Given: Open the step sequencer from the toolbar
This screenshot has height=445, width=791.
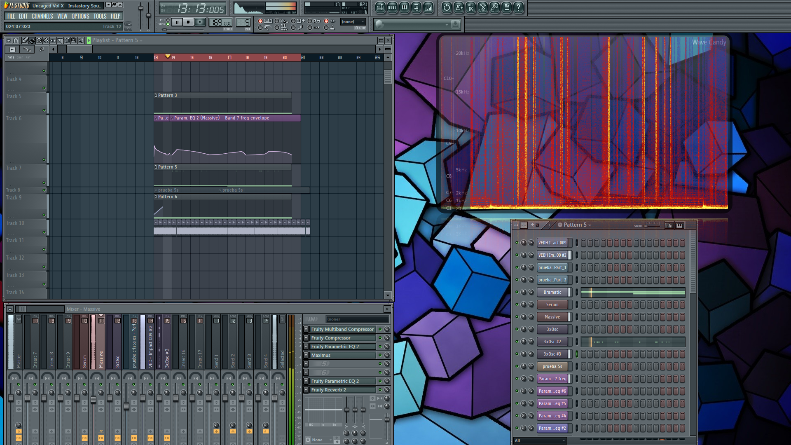Looking at the screenshot, I should click(392, 7).
